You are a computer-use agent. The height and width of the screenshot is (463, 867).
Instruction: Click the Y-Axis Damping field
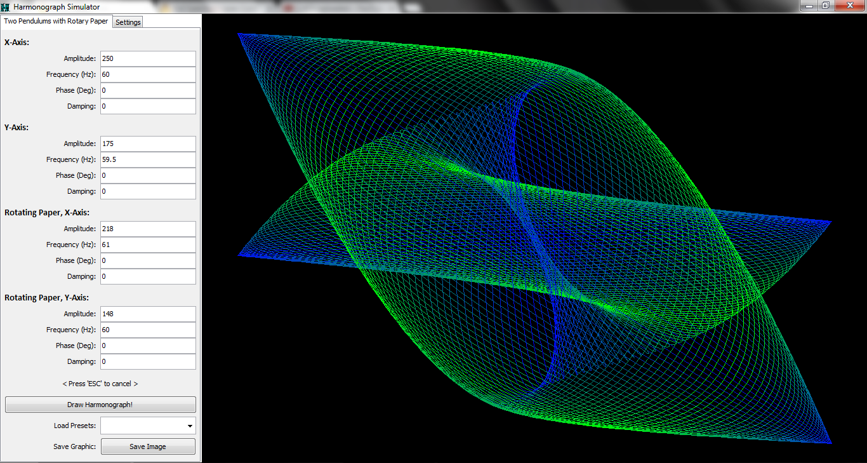pos(148,191)
